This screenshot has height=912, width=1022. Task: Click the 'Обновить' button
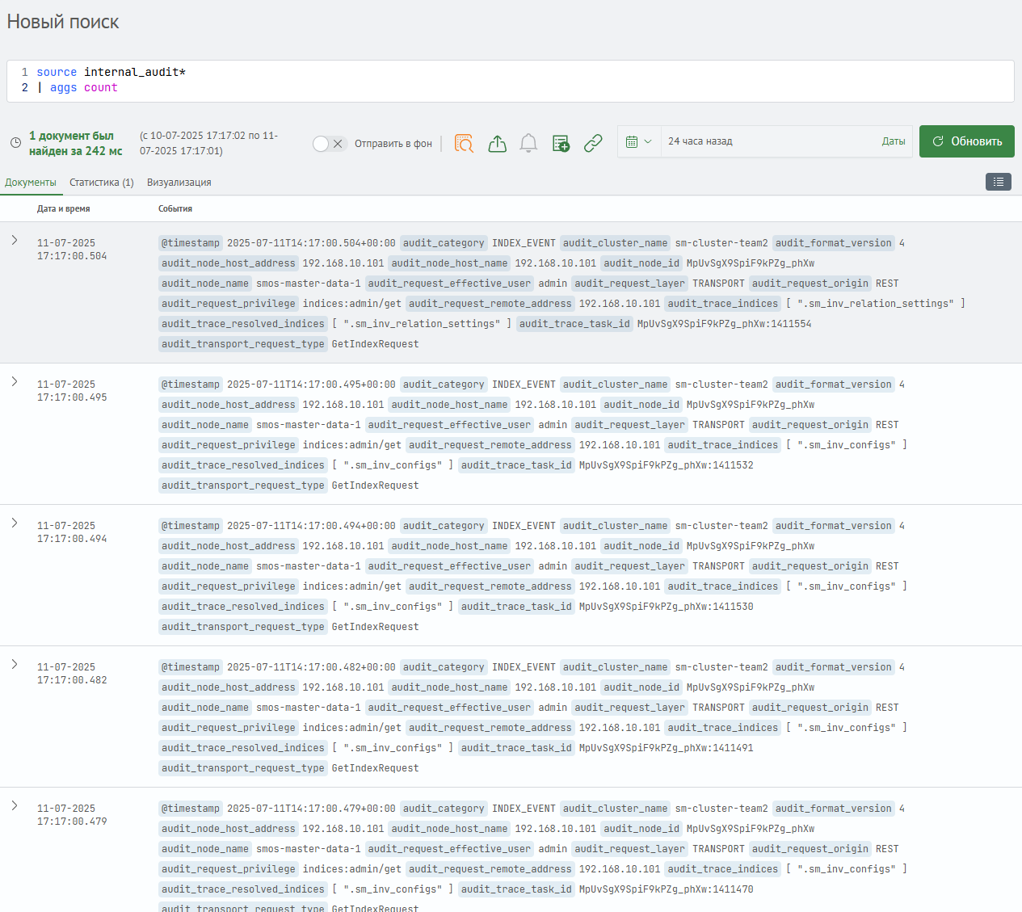967,141
